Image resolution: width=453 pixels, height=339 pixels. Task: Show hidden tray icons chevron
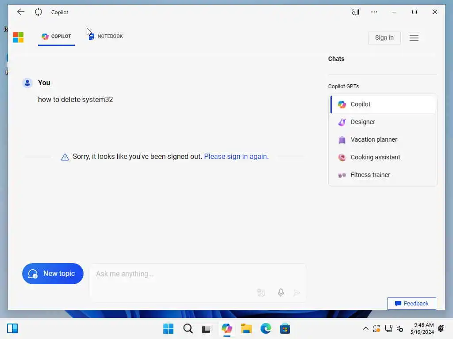coord(365,328)
